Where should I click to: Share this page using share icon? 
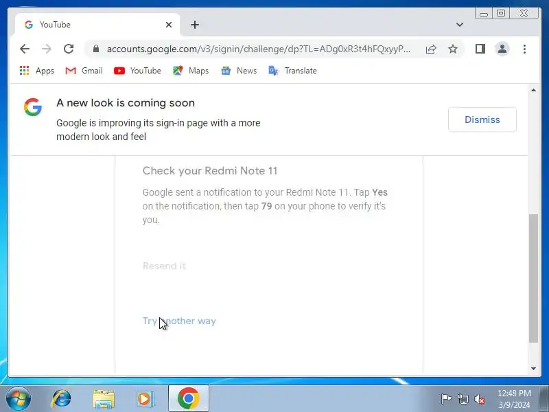pos(431,49)
